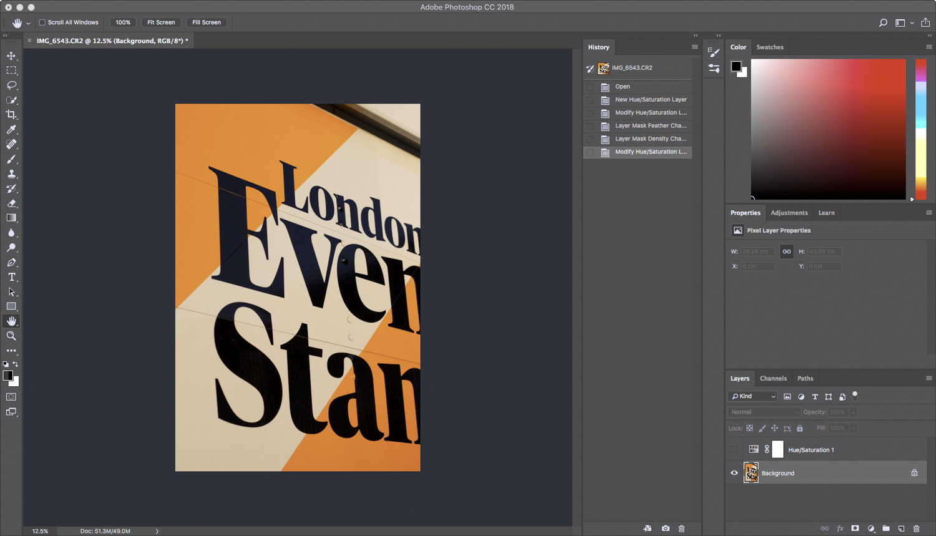
Task: Select the Clone Stamp tool
Action: pos(11,174)
